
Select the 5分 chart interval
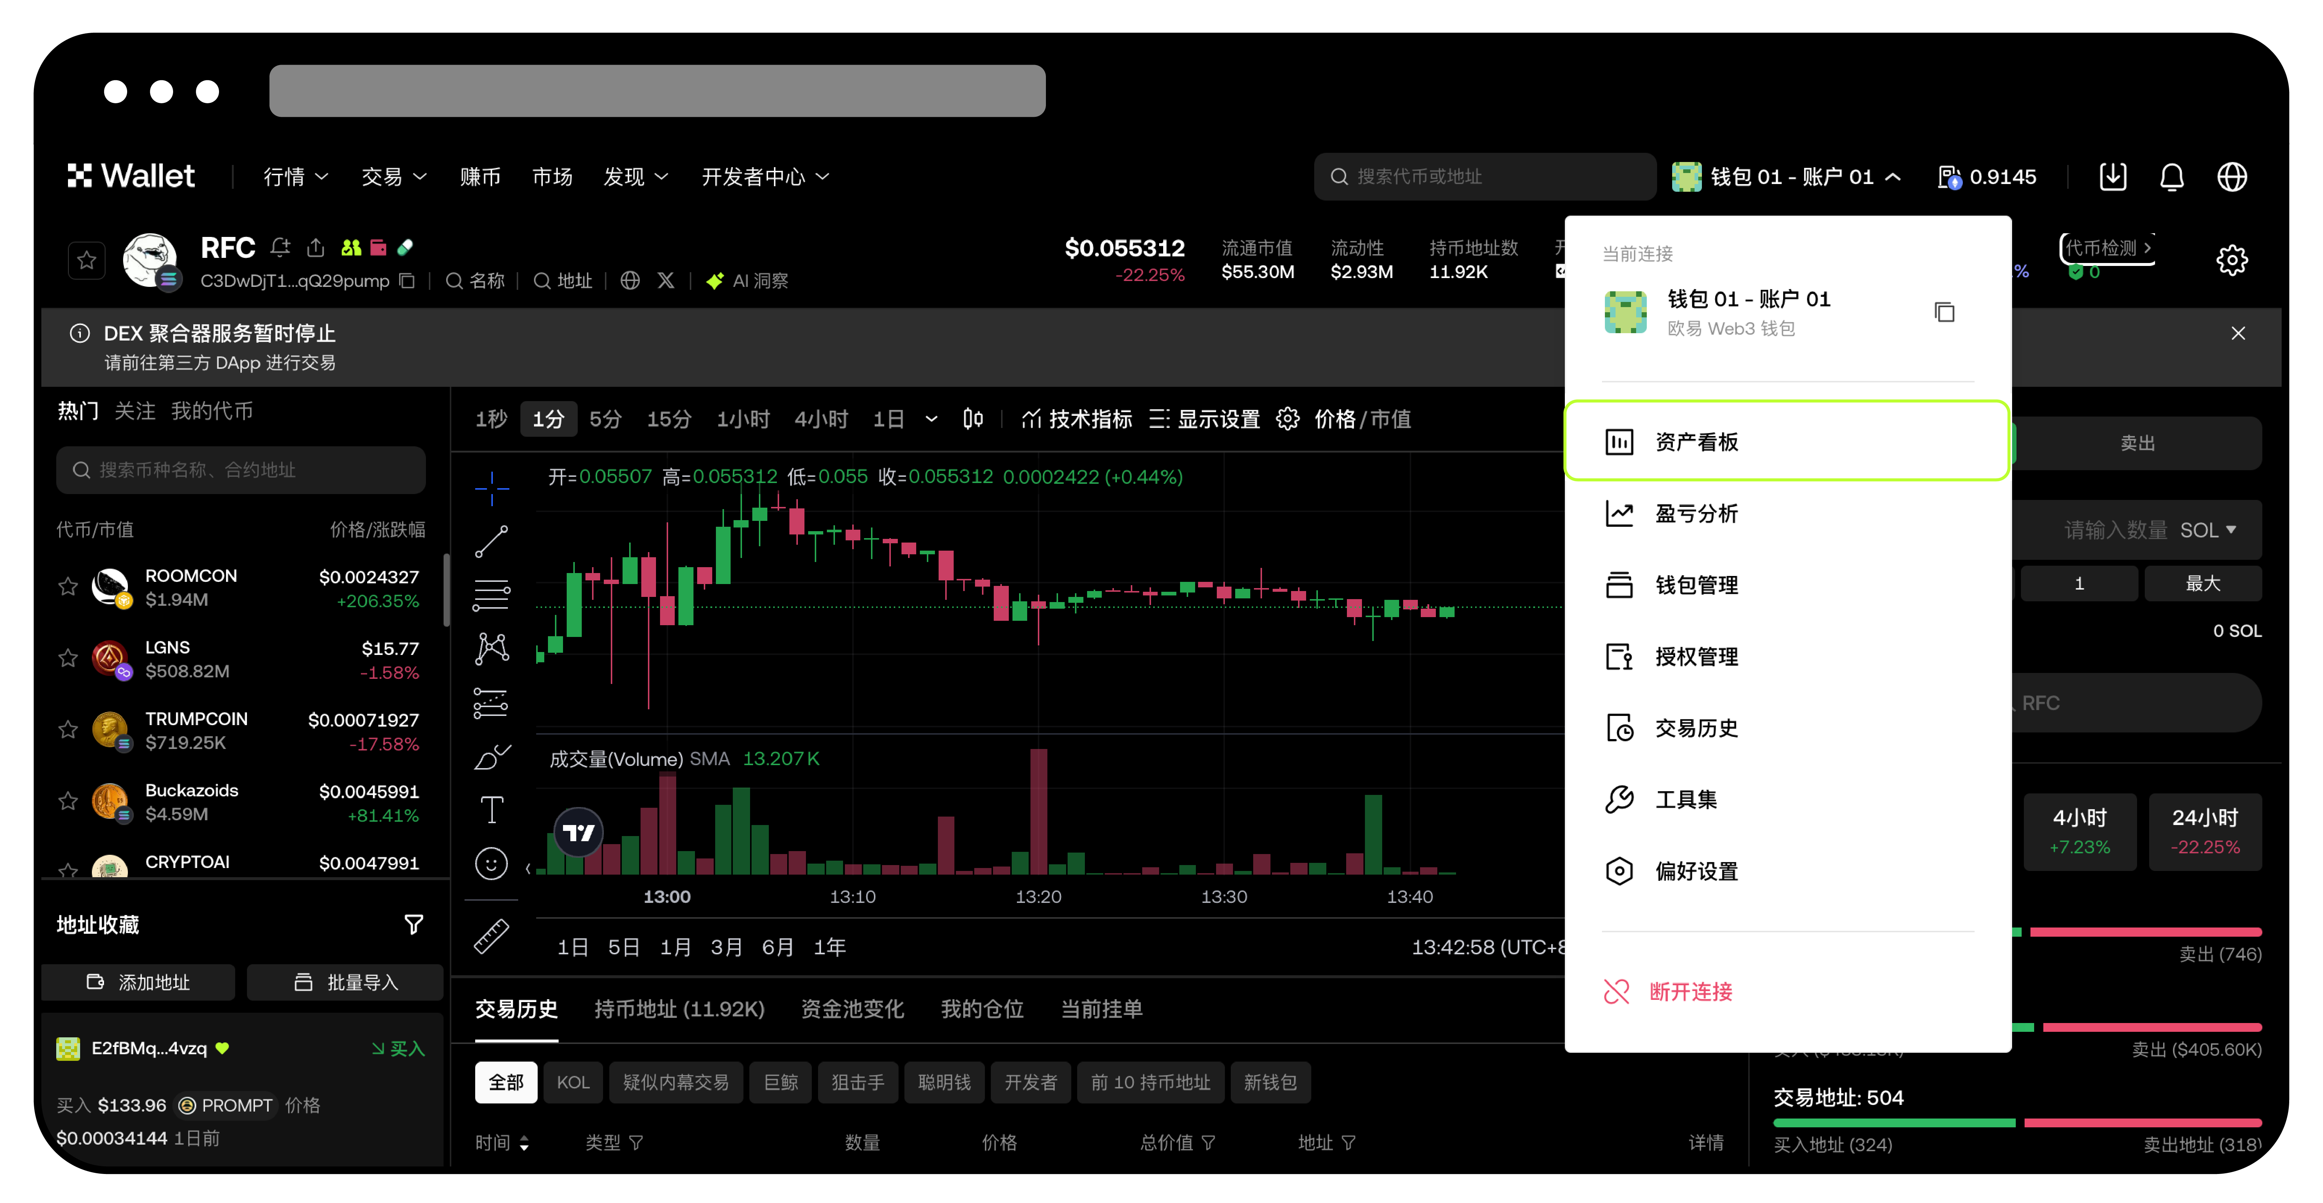pos(605,419)
